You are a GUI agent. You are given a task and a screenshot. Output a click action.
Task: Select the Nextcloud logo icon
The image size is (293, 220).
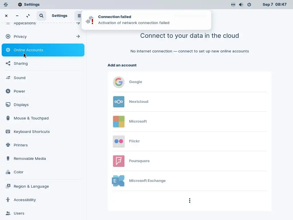(x=119, y=102)
